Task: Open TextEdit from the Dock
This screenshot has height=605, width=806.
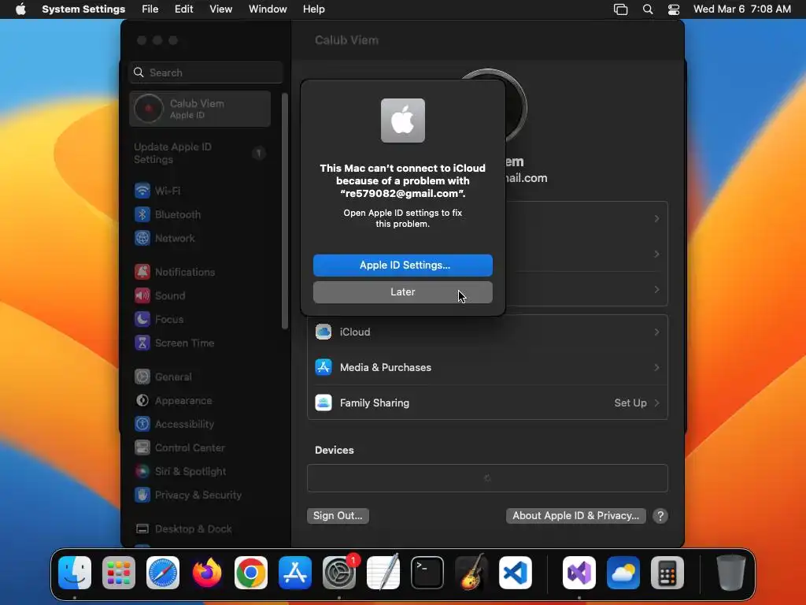Action: [x=383, y=573]
